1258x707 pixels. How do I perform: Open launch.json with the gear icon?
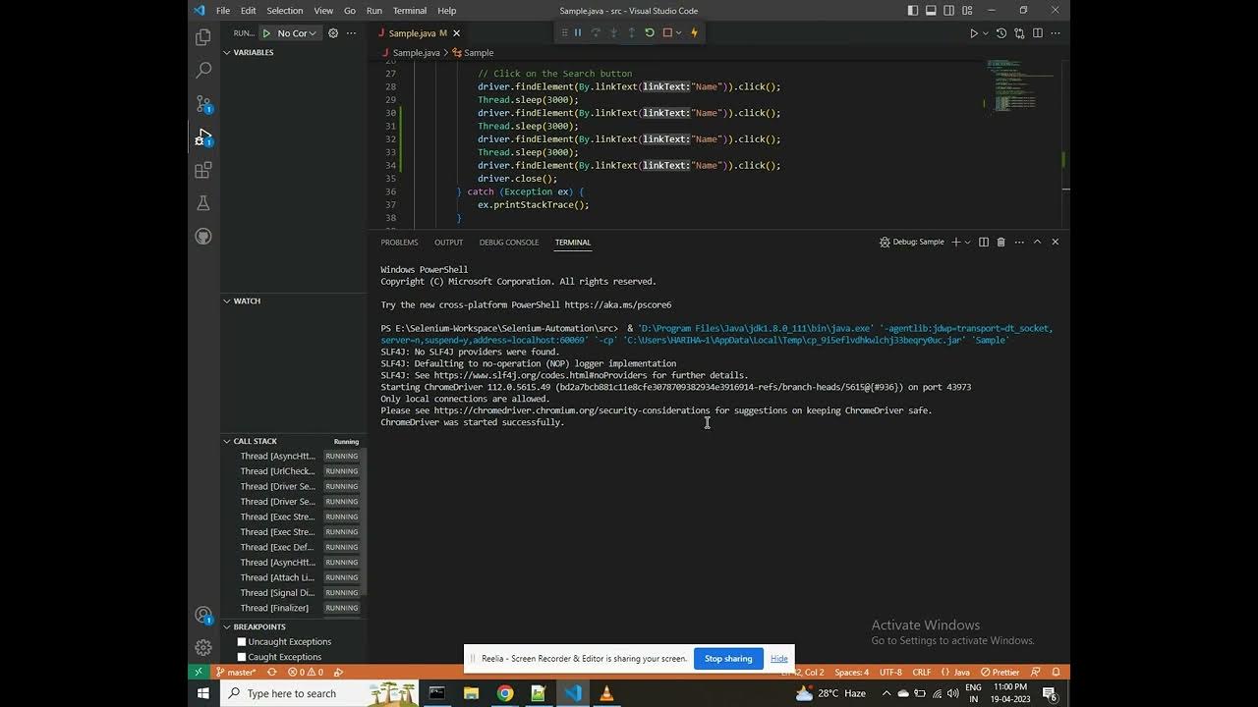(x=333, y=33)
